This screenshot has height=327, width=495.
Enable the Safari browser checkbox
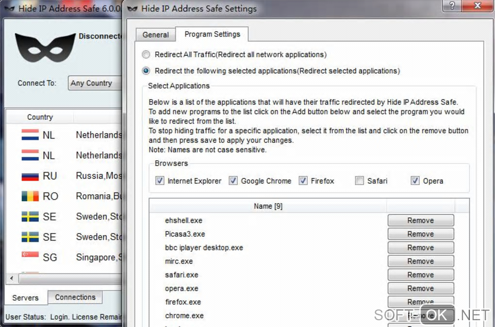click(359, 181)
